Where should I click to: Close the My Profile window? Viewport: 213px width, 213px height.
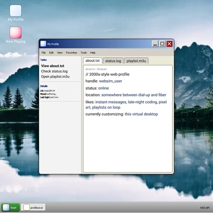[x=169, y=44]
